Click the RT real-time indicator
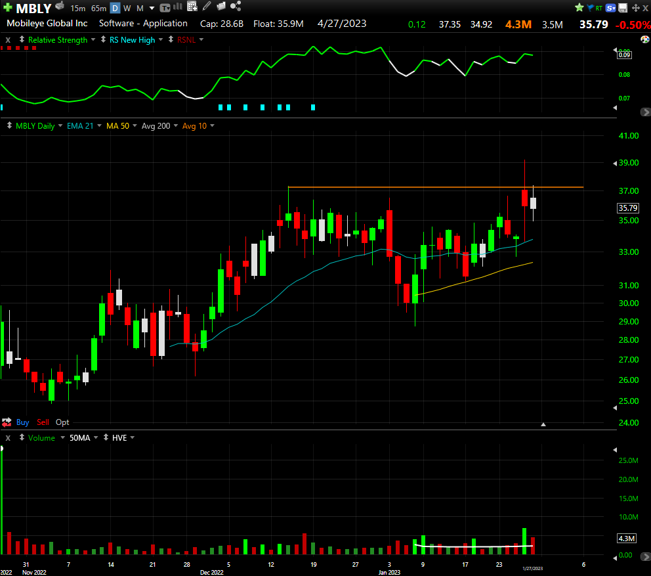The width and height of the screenshot is (651, 576). [598, 9]
